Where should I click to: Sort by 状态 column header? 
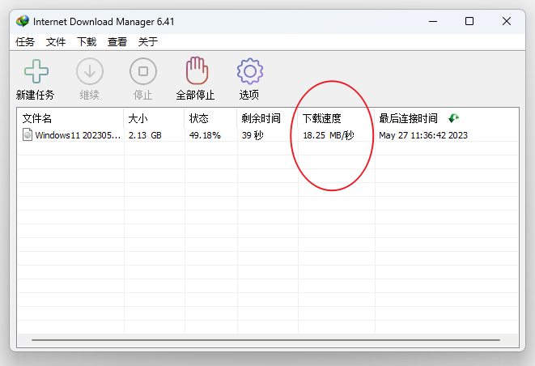[210, 118]
